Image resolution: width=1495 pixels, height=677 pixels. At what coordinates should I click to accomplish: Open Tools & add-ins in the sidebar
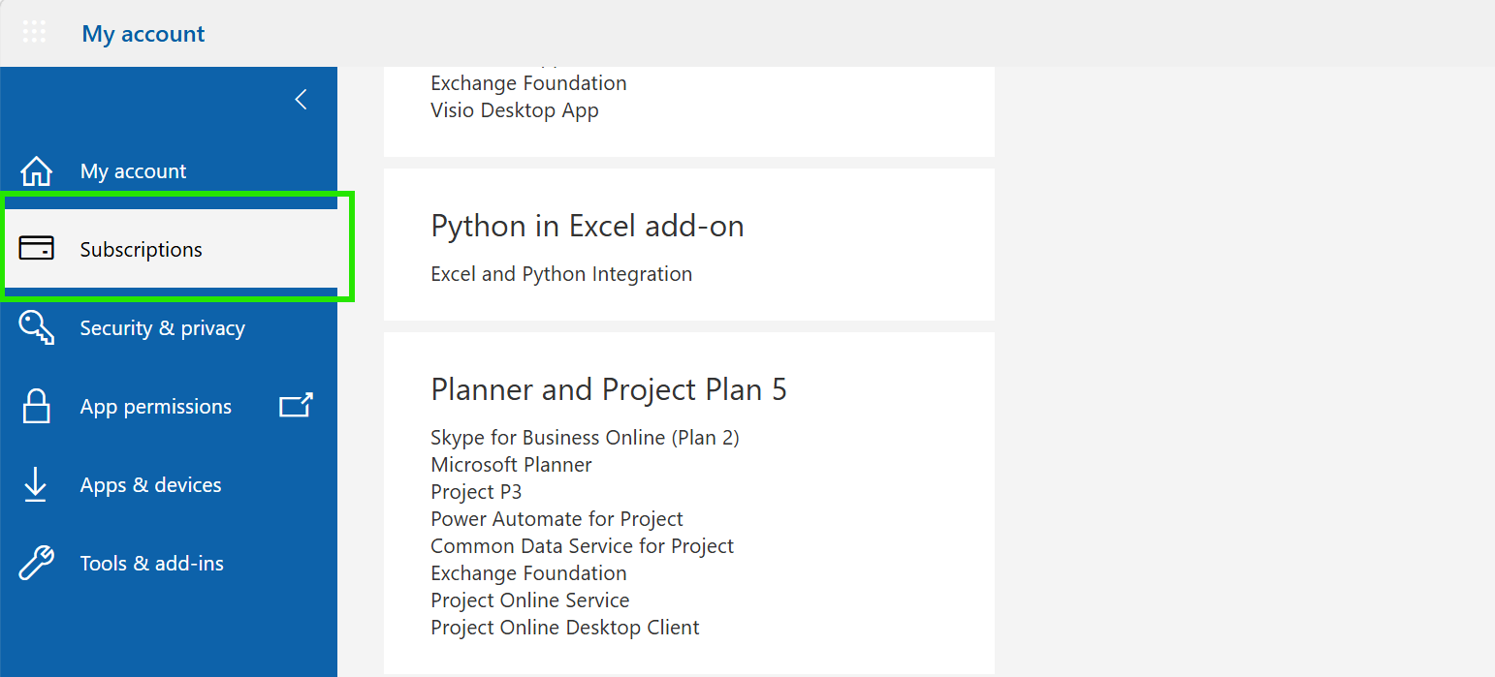169,564
